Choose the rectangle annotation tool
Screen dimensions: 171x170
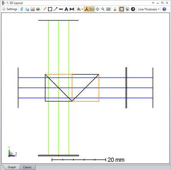coord(50,9)
